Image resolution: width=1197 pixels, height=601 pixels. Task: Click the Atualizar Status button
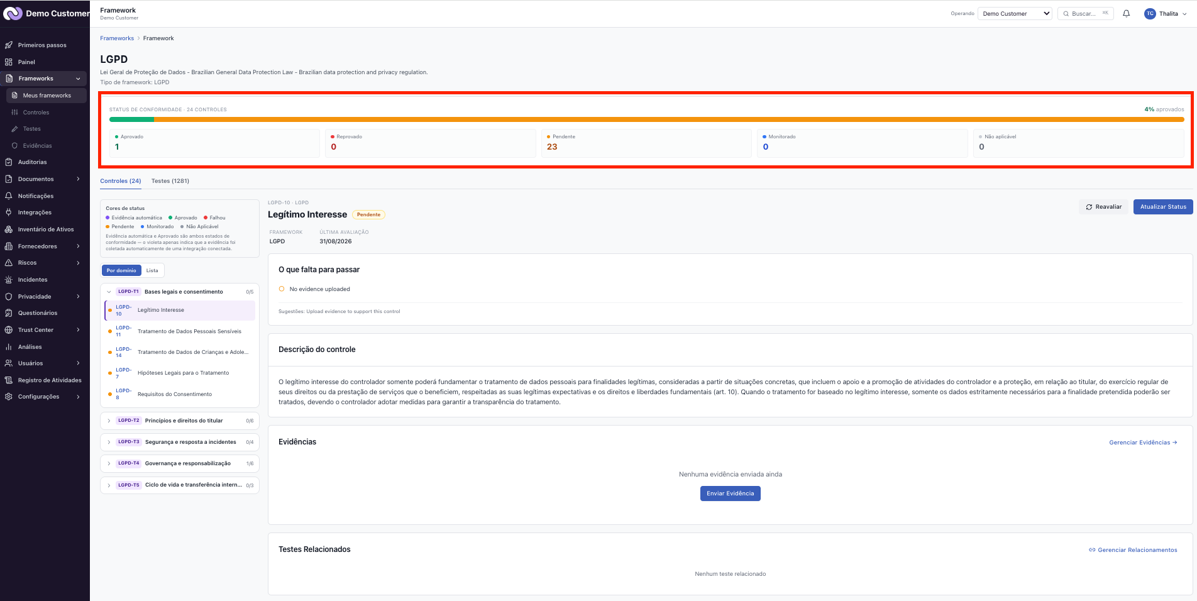(x=1163, y=207)
